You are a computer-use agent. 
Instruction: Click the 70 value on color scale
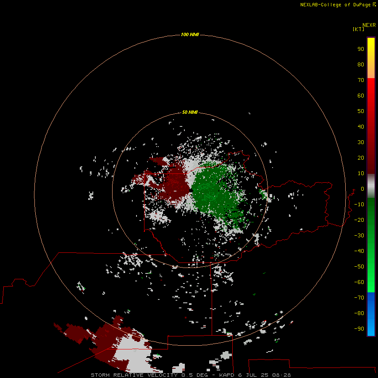(361, 80)
